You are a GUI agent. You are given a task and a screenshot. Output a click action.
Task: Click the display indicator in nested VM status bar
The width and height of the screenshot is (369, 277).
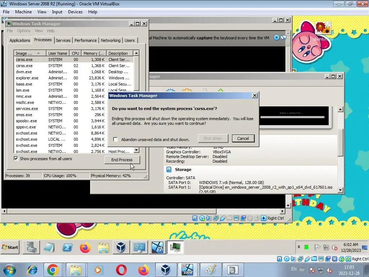(236, 218)
